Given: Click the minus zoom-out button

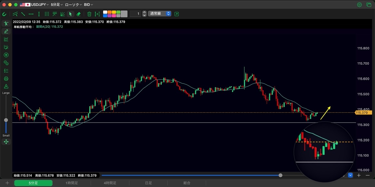Looking at the screenshot, I should pos(367,175).
